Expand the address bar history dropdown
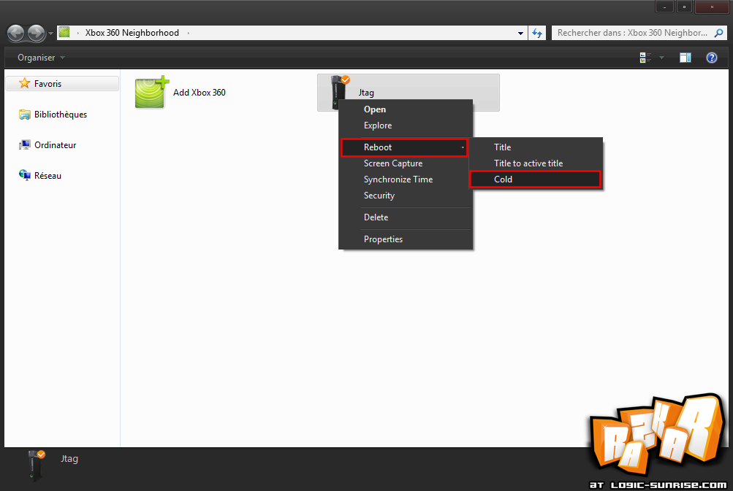Image resolution: width=733 pixels, height=491 pixels. pyautogui.click(x=520, y=33)
